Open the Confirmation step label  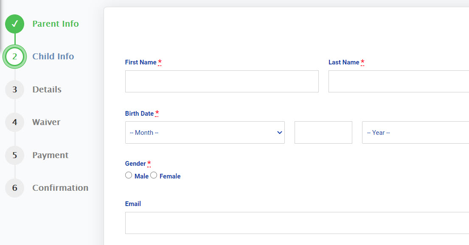[60, 188]
